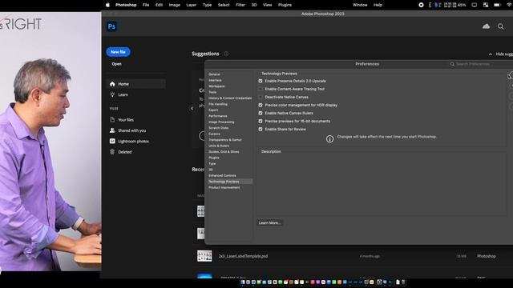Uncheck Enable Share for Review
Viewport: 513px width, 288px height.
261,130
